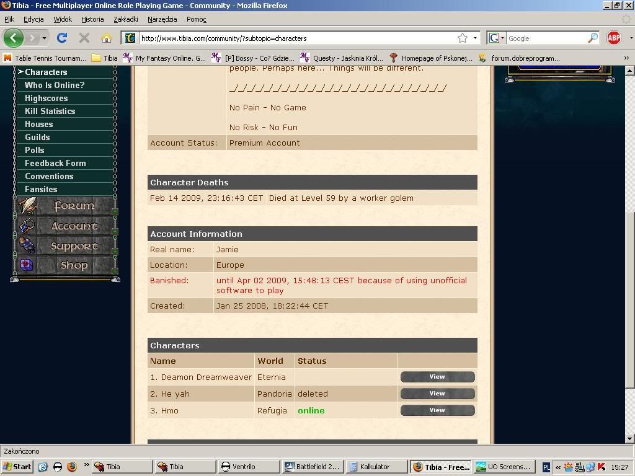Viewport: 635px width, 476px height.
Task: Switch to the UO Screens taskbar window
Action: (x=505, y=467)
